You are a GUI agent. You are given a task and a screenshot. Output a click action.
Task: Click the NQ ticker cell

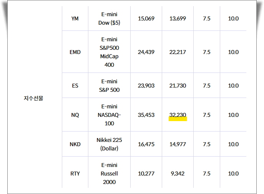75,115
